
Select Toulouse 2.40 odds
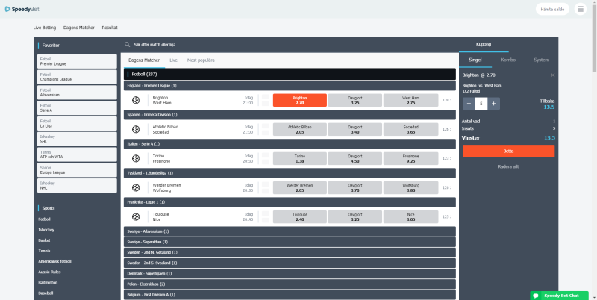click(x=300, y=217)
